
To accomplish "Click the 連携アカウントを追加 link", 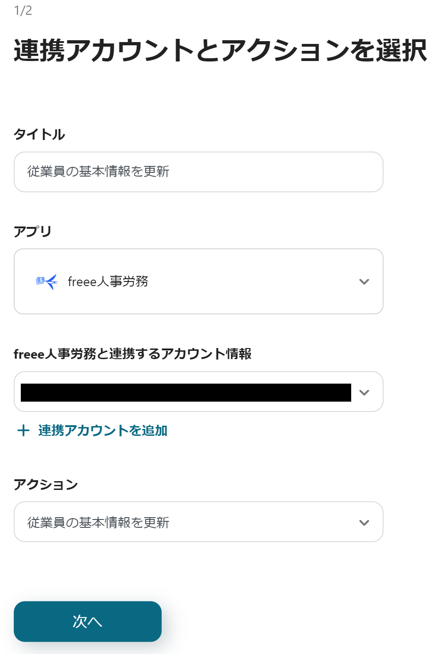I will [103, 431].
